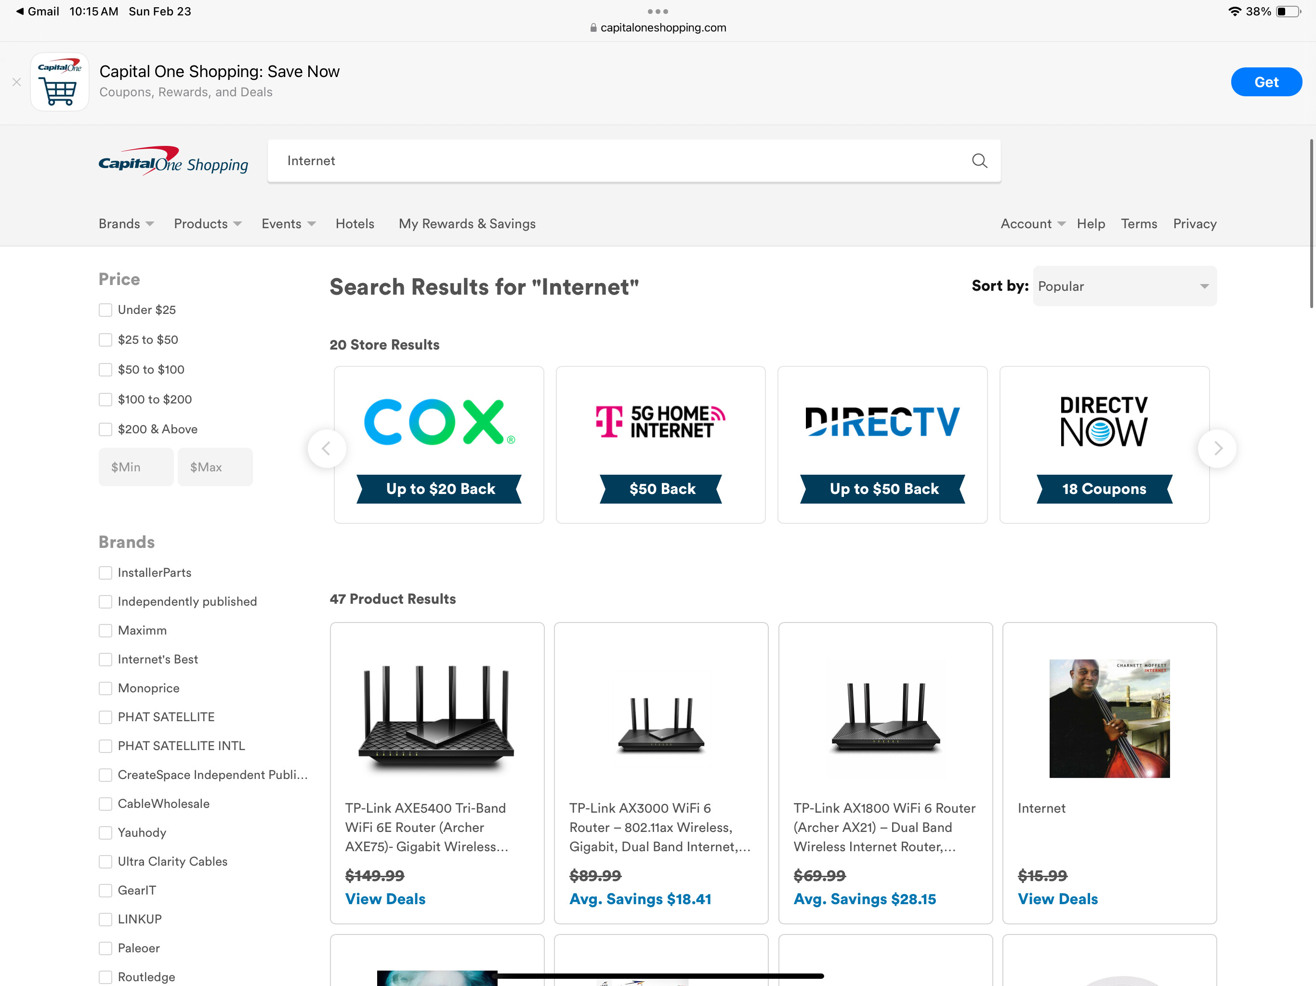Screen dimensions: 1316x986
Task: Open TP-Link AX3000 router image
Action: click(661, 726)
